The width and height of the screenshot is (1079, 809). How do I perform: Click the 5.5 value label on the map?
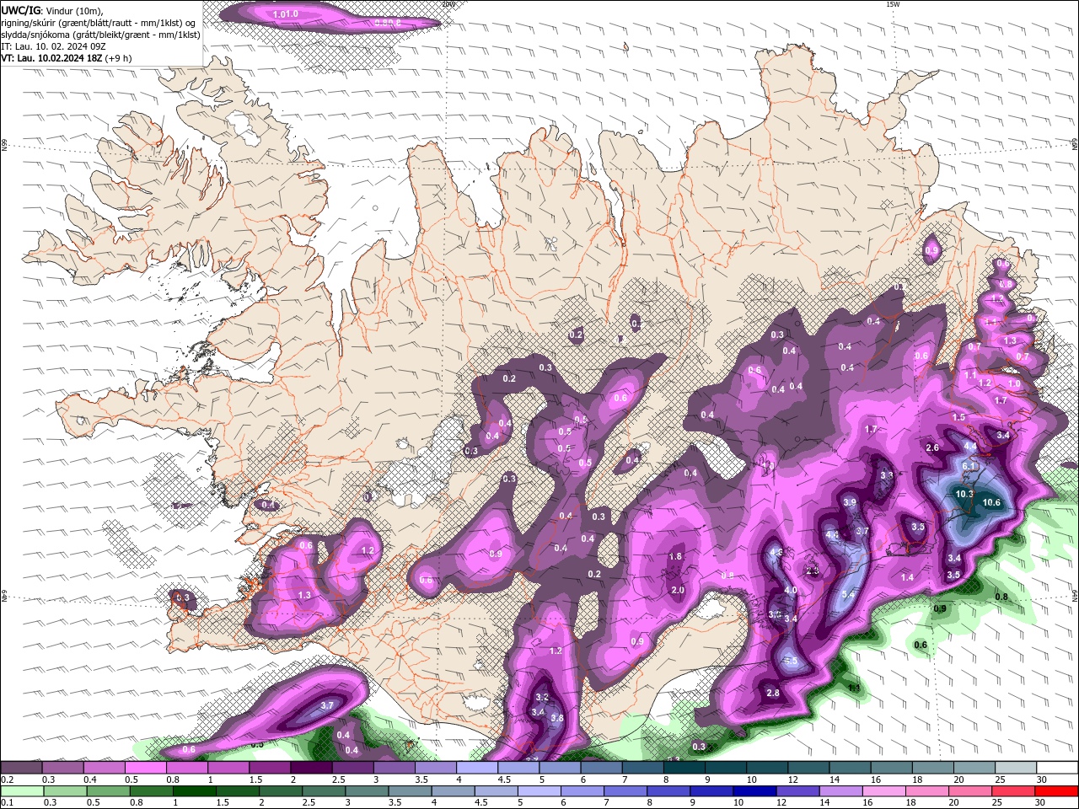tap(792, 662)
